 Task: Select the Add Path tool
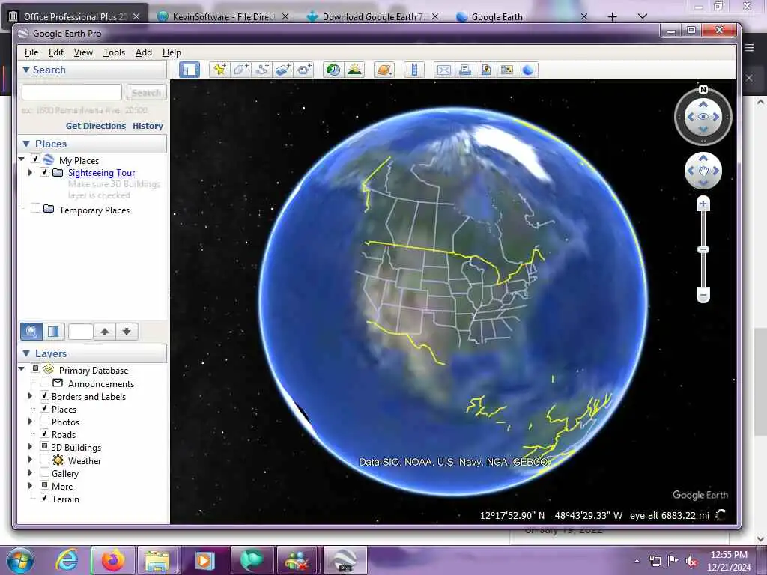pyautogui.click(x=261, y=70)
